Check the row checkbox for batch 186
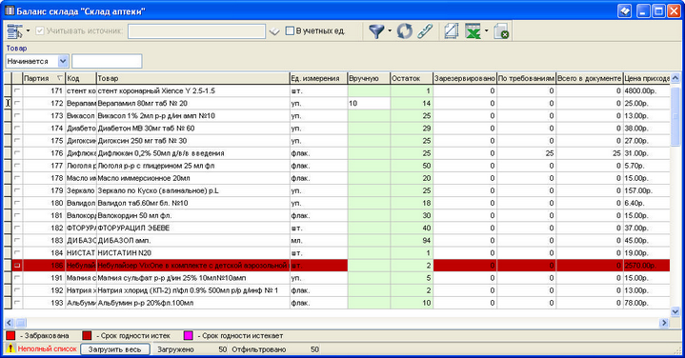The width and height of the screenshot is (685, 358). click(17, 266)
